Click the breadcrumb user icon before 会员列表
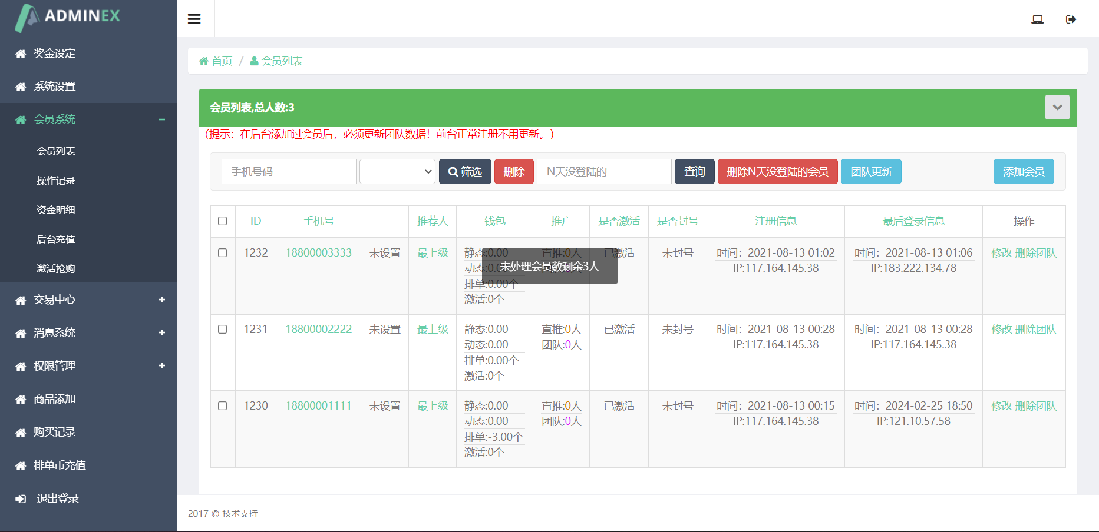This screenshot has width=1099, height=532. tap(255, 61)
